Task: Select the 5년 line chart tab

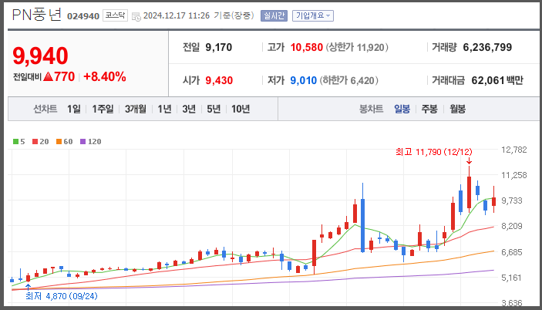Action: tap(214, 110)
